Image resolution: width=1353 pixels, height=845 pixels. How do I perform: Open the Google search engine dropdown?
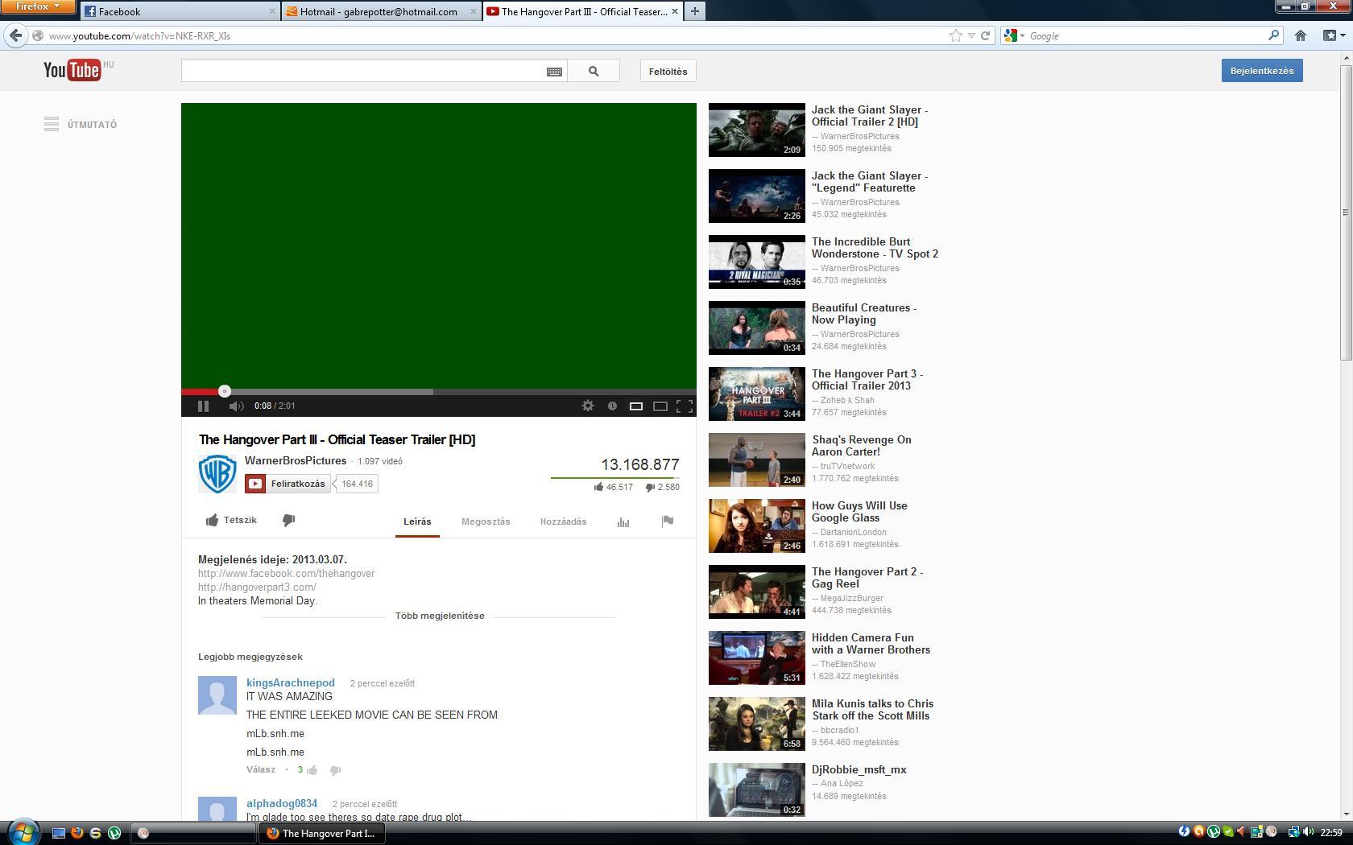click(1014, 35)
